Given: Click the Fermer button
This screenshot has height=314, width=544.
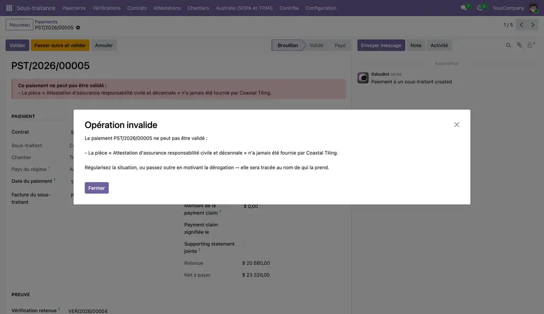Looking at the screenshot, I should [x=97, y=188].
